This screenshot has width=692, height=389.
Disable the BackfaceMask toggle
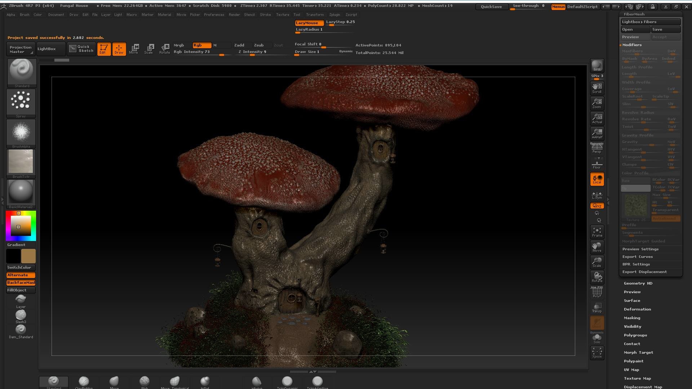point(21,282)
